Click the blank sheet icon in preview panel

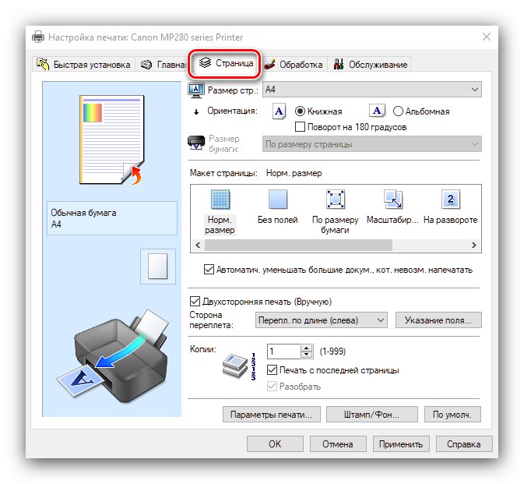(158, 267)
